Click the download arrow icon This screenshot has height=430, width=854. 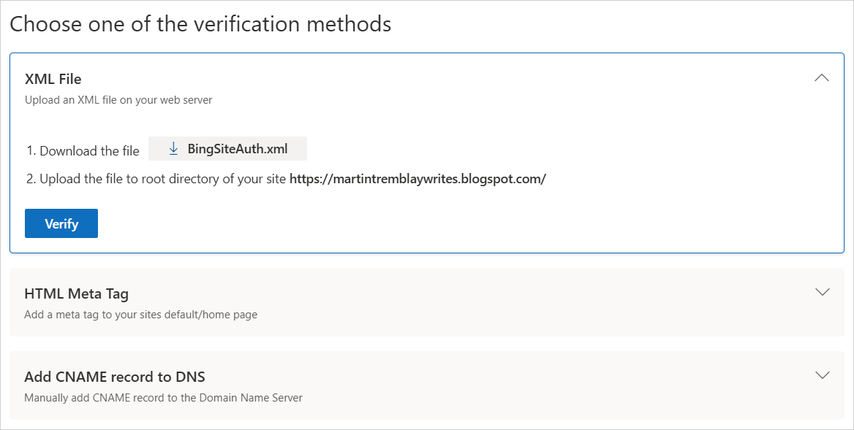click(173, 149)
